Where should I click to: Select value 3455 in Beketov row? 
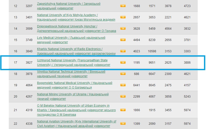(168, 110)
